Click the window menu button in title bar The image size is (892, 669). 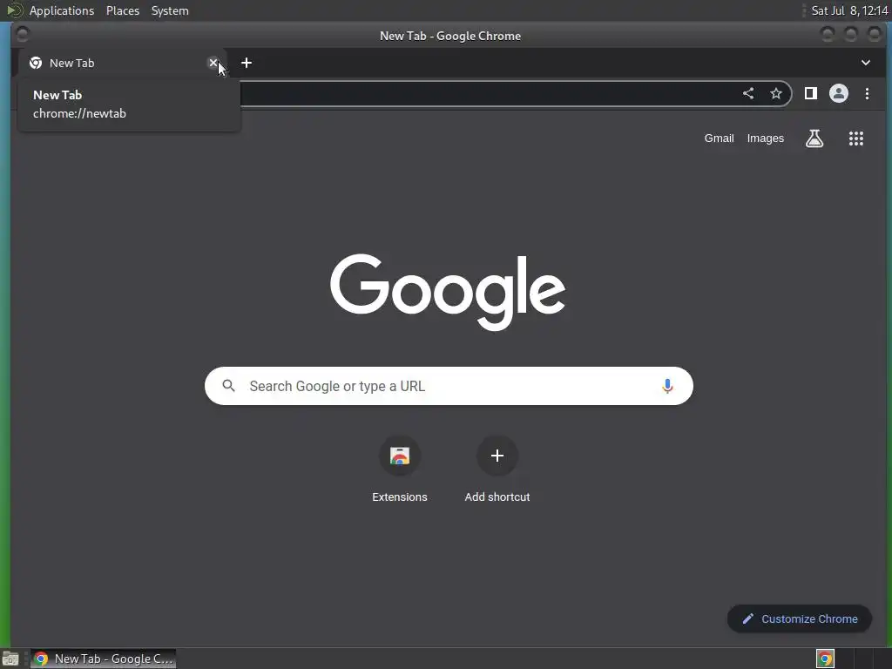click(x=22, y=35)
